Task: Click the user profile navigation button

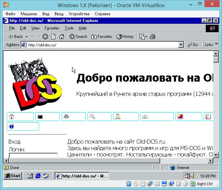Action: point(126,117)
